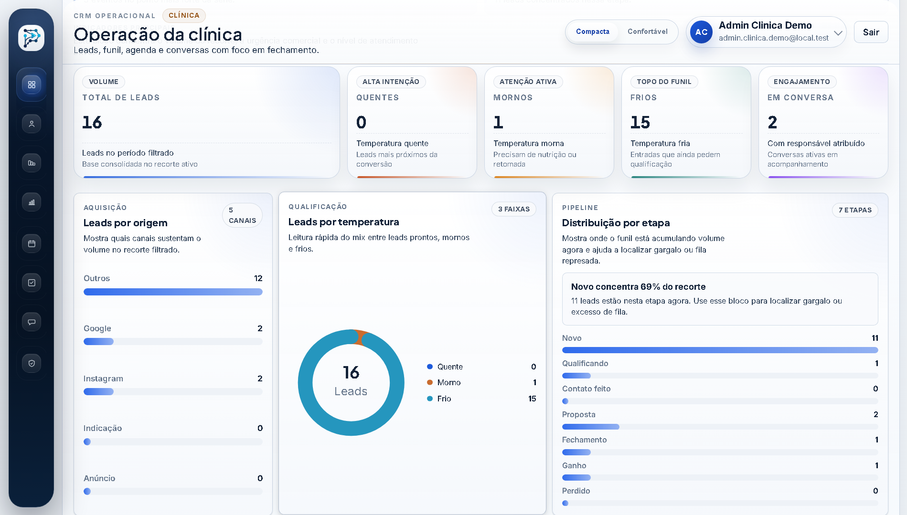Click the app logo at top of sidebar

click(32, 38)
